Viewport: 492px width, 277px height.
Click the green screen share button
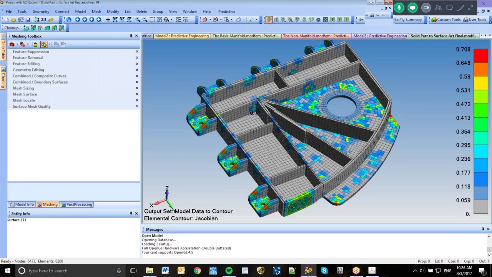pyautogui.click(x=412, y=7)
